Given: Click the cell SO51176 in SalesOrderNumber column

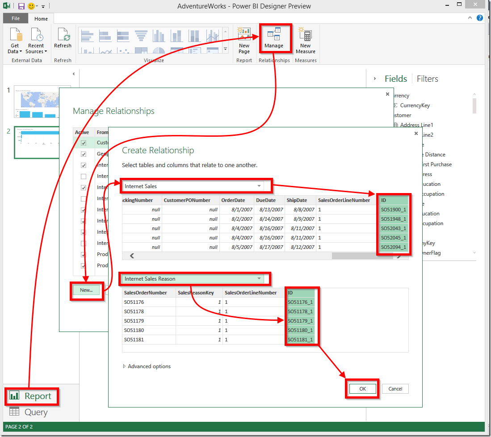Looking at the screenshot, I should click(x=134, y=302).
